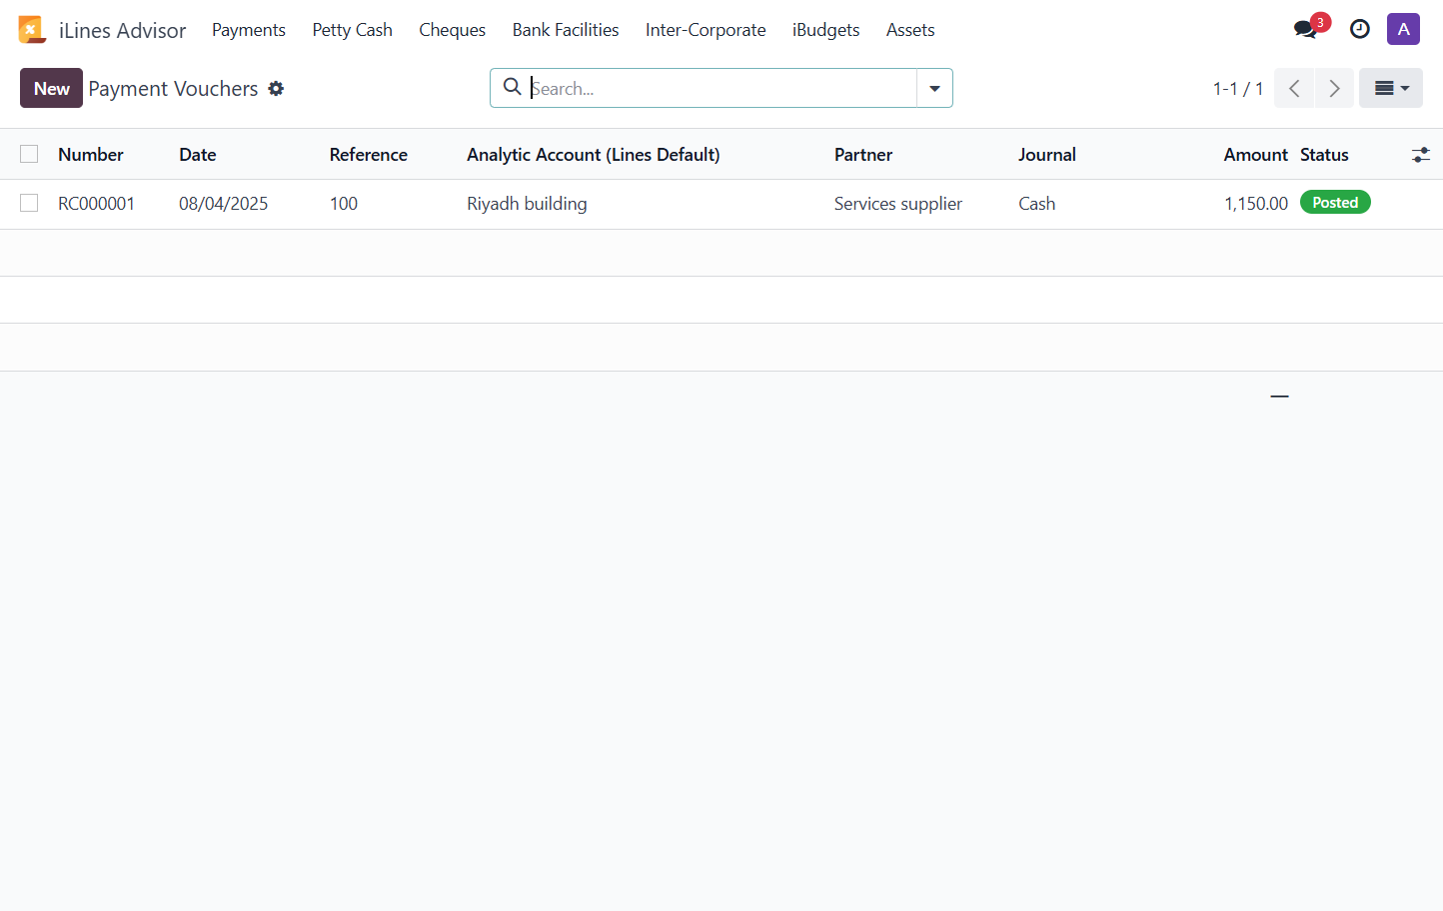
Task: Go to the next page arrow
Action: (x=1334, y=88)
